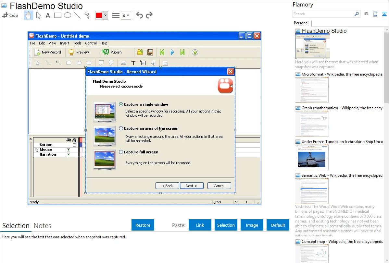Open the Under Frozen Tundra snapshot thumbnail
Screen dimensions: 389x263
[312, 158]
